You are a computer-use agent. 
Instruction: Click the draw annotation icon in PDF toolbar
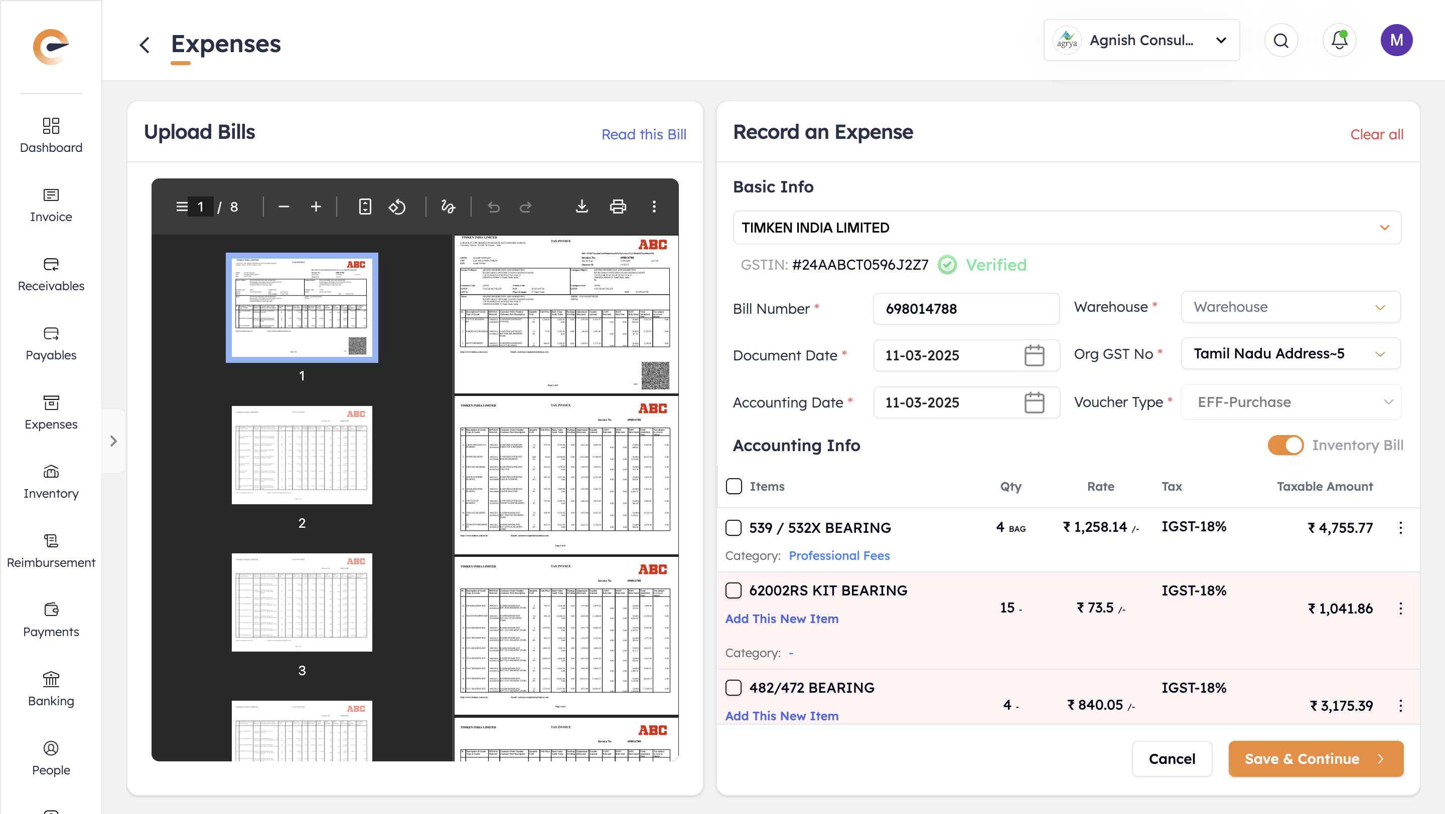[x=448, y=207]
